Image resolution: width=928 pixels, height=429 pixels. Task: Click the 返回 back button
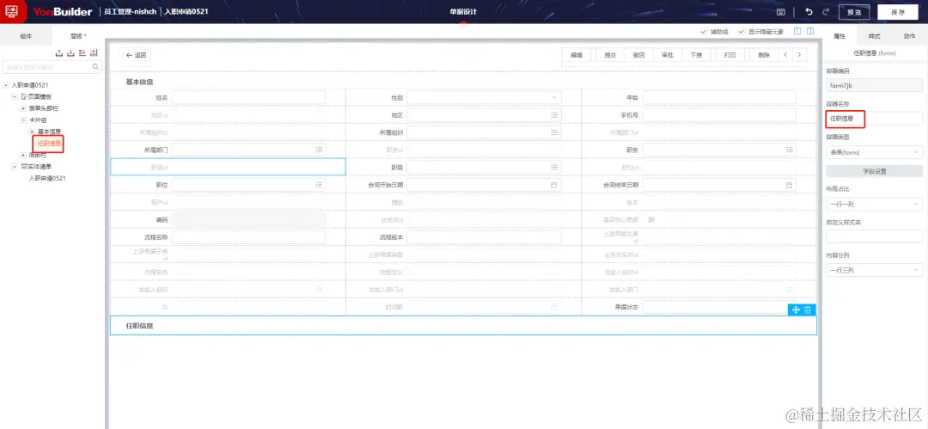(x=136, y=55)
